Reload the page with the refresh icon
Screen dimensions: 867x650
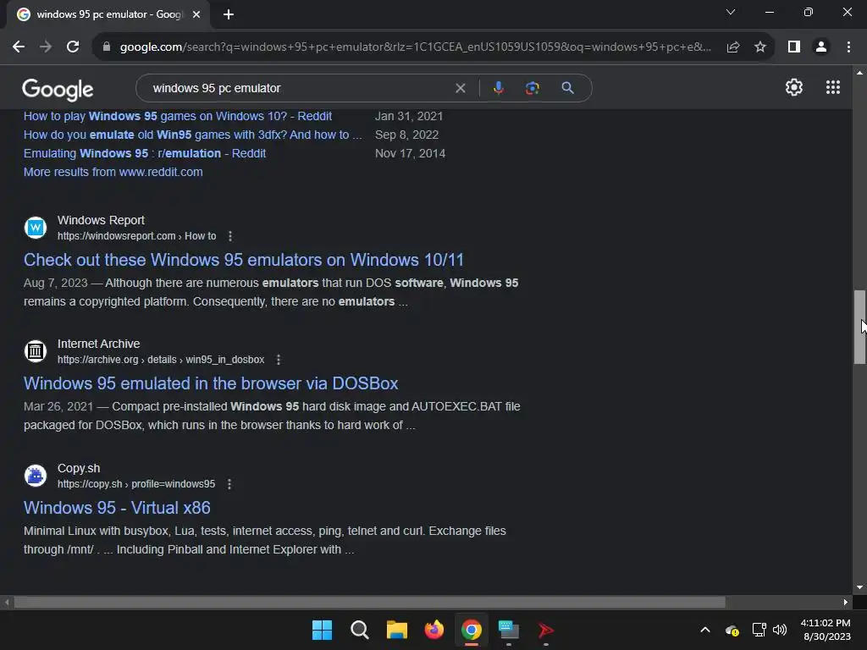73,47
